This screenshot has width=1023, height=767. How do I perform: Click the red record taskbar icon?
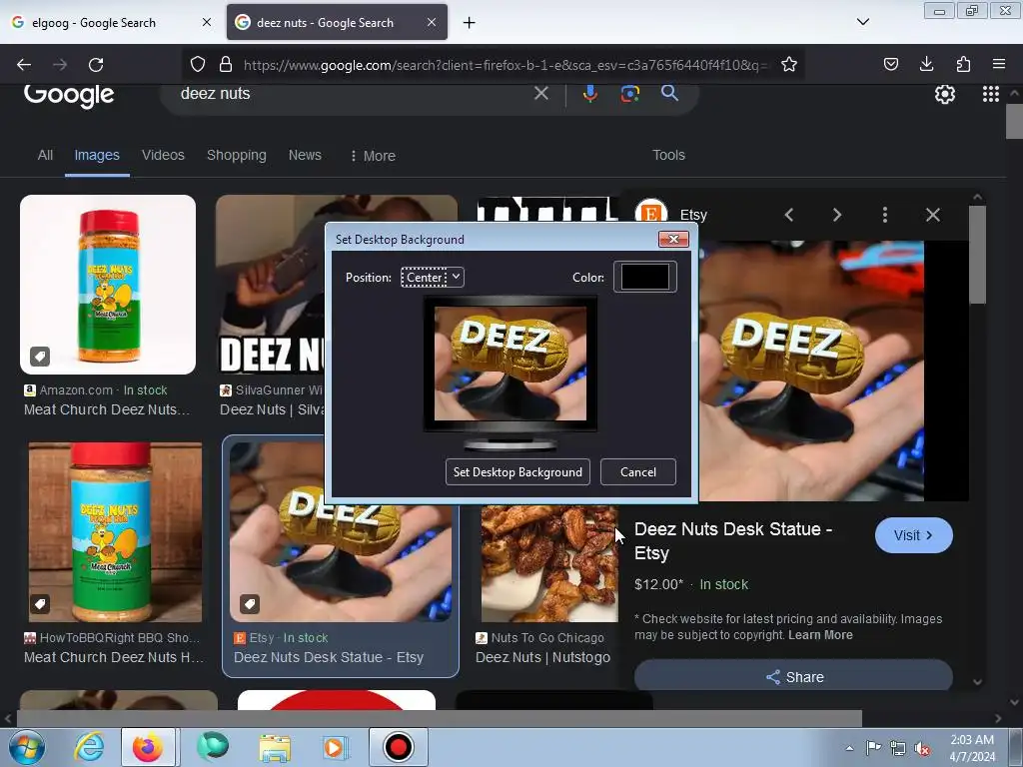tap(399, 747)
